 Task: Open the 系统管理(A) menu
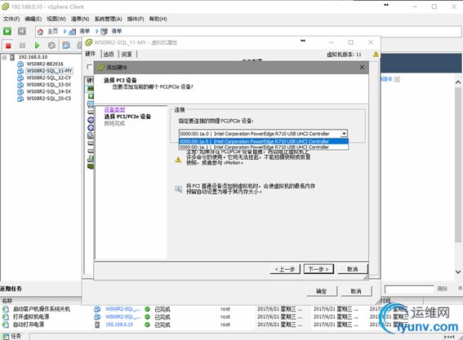(x=108, y=19)
